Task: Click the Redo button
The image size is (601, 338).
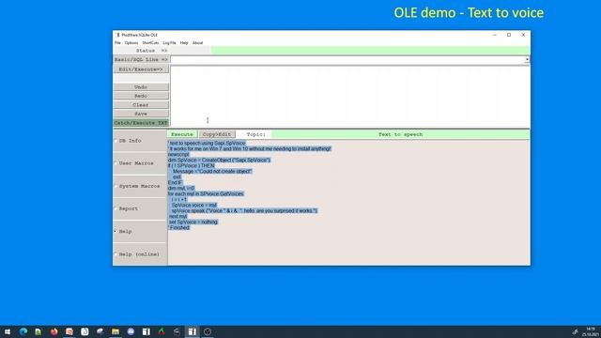Action: pos(141,96)
